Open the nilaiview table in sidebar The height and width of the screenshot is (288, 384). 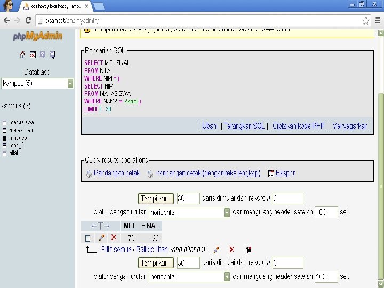tap(18, 138)
